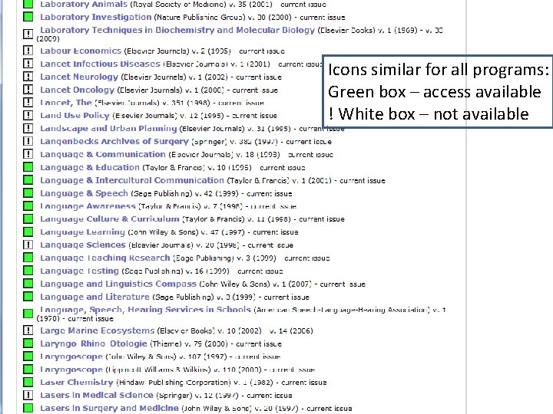This screenshot has width=553, height=414.
Task: Open the Lasers in Medical Science link
Action: tap(97, 395)
